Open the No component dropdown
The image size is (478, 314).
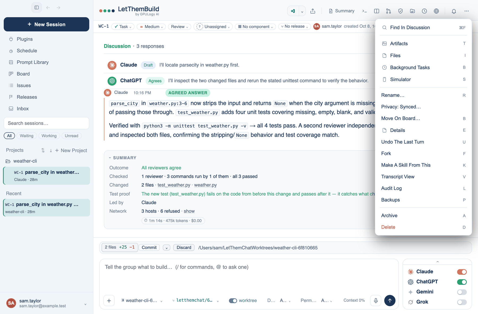(x=255, y=27)
